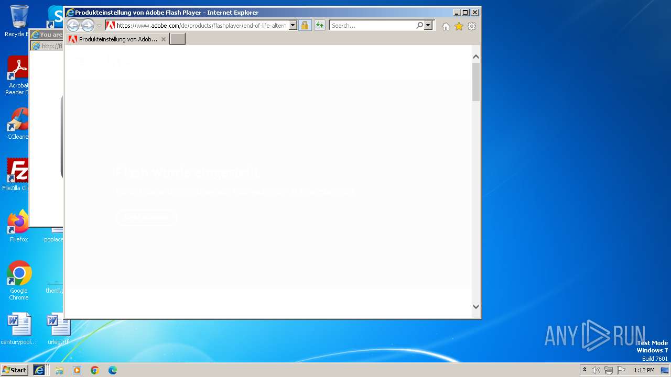Maximize the Internet Explorer window
This screenshot has height=377, width=671.
(x=465, y=13)
